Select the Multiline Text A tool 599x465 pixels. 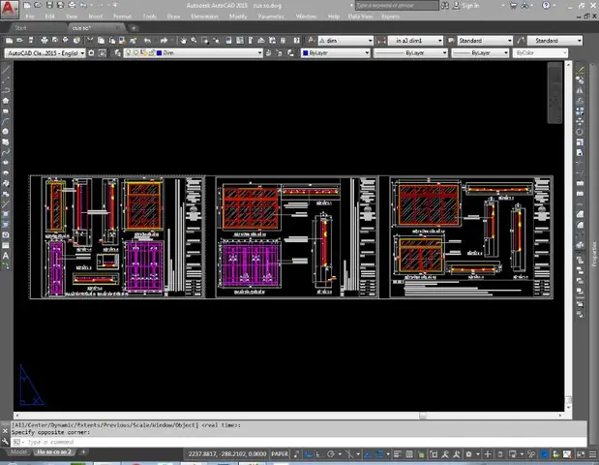6,256
